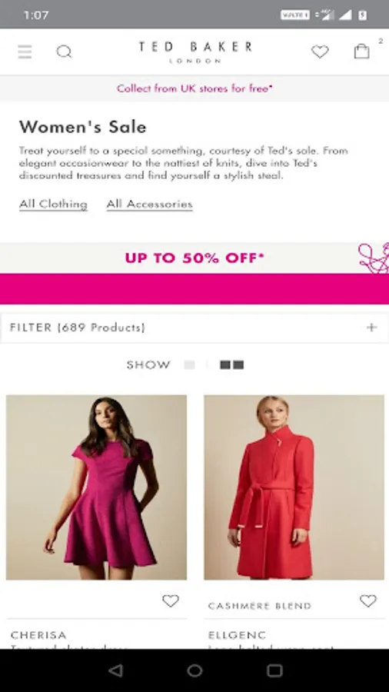Open Filter (689 Products) panel
Screen dimensions: 389x692
(x=194, y=328)
